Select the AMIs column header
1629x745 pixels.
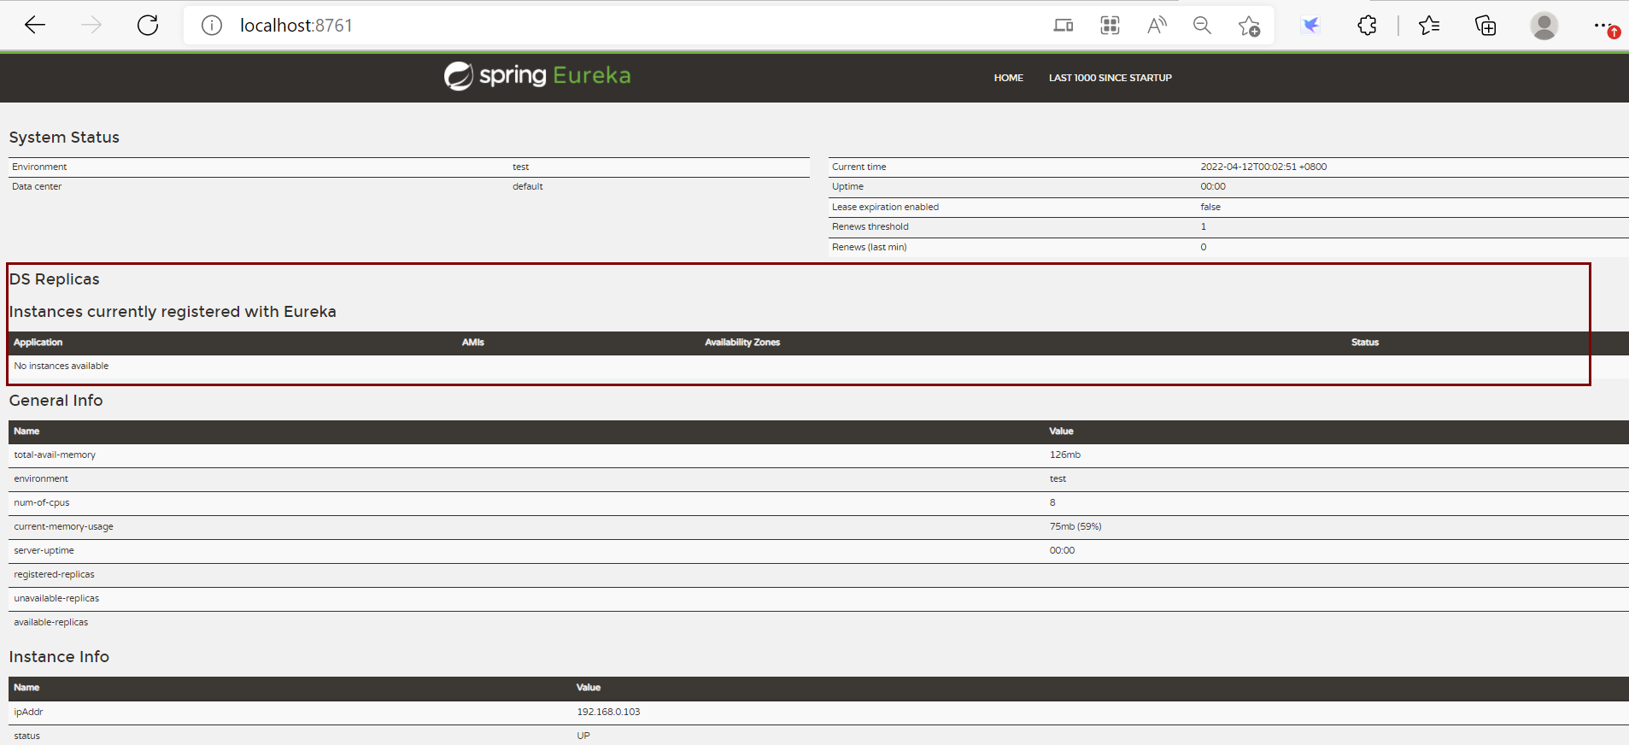(473, 343)
